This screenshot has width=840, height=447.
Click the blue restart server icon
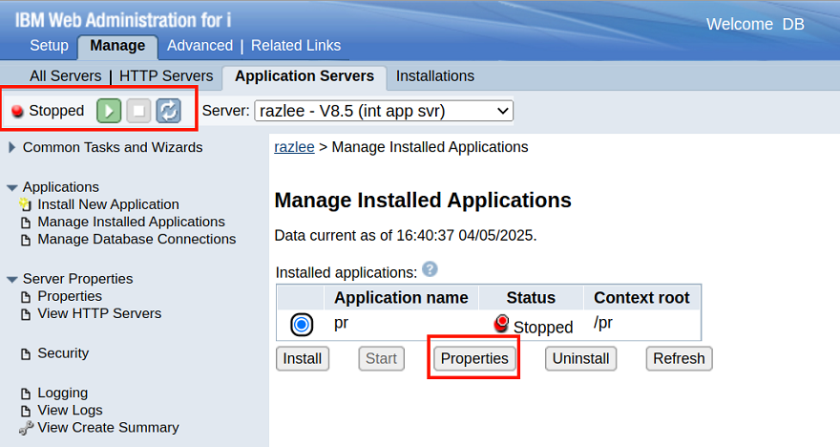168,111
